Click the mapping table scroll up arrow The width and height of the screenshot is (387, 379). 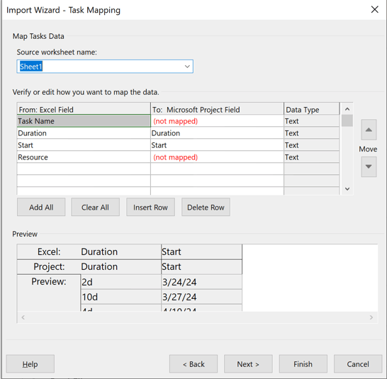(x=347, y=109)
